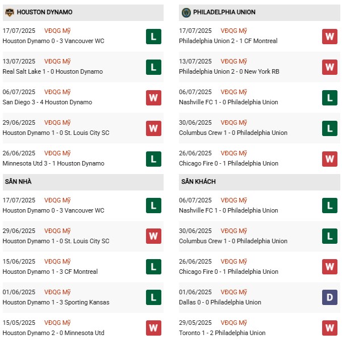Image resolution: width=342 pixels, height=343 pixels.
Task: Click the win badge for Philadelphia Union 2 - 1 CF Montreal
Action: 330,36
